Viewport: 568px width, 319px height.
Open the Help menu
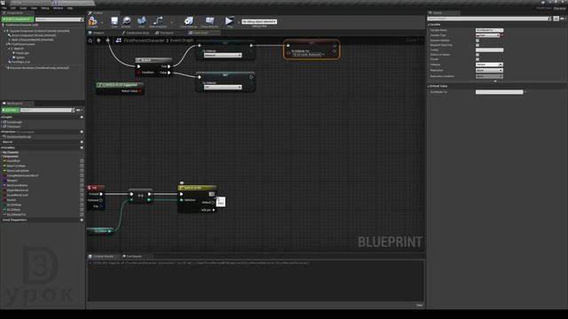(x=70, y=8)
